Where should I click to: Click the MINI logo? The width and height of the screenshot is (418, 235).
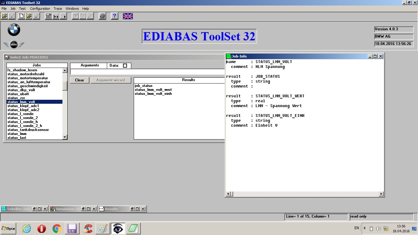point(14,45)
